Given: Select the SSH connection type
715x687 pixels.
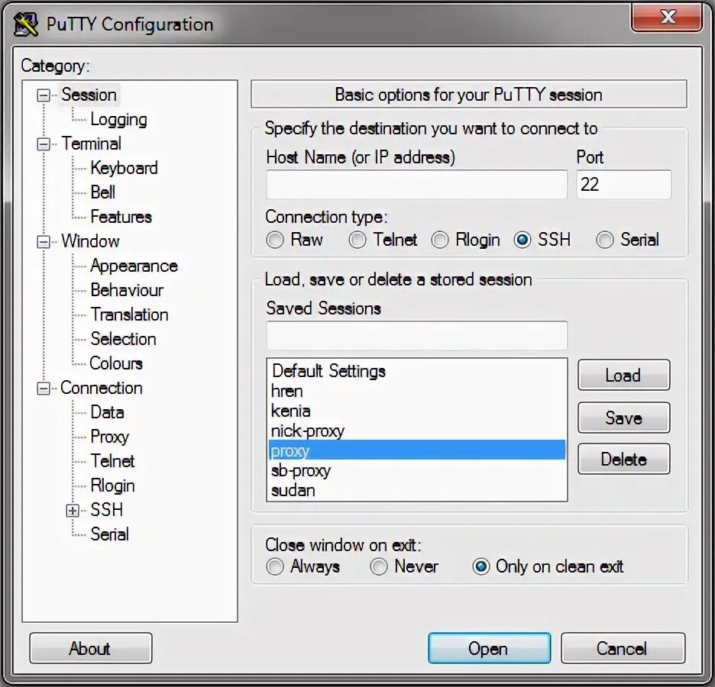Looking at the screenshot, I should tap(522, 240).
